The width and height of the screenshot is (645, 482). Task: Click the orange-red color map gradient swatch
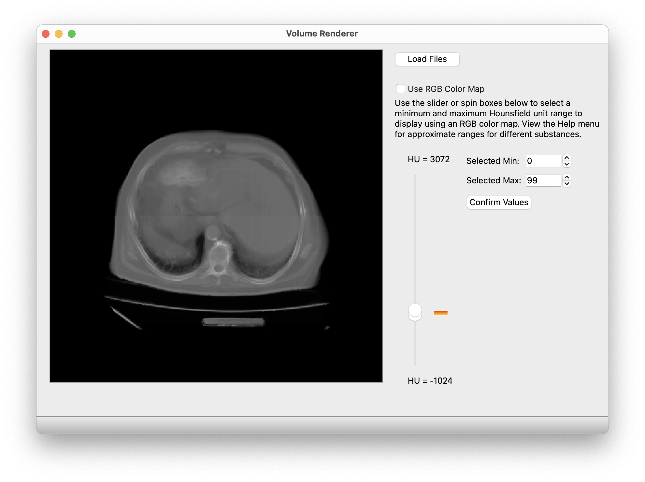[440, 313]
